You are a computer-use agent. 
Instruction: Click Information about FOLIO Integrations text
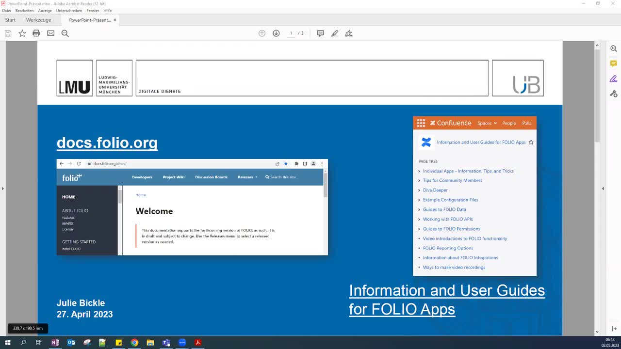click(x=460, y=258)
